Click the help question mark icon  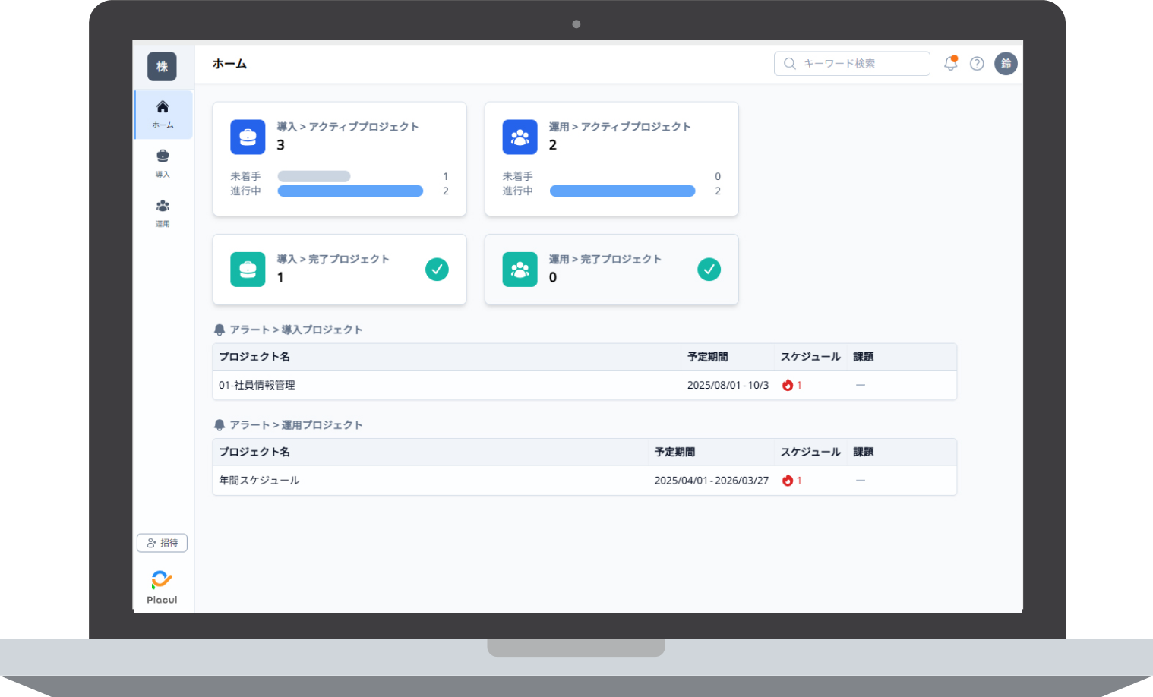(977, 64)
